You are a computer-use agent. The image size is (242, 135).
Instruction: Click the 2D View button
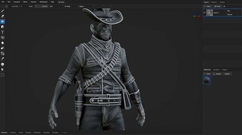point(217,6)
